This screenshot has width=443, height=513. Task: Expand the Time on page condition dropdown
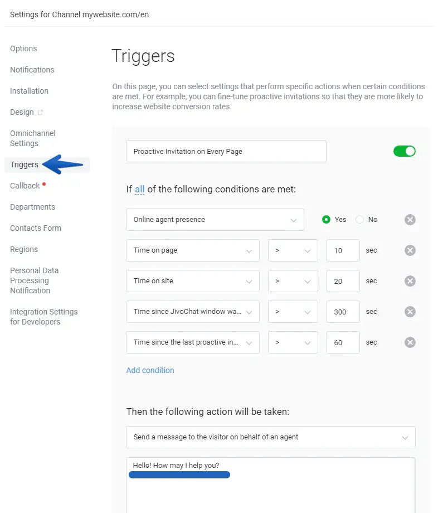pos(192,250)
